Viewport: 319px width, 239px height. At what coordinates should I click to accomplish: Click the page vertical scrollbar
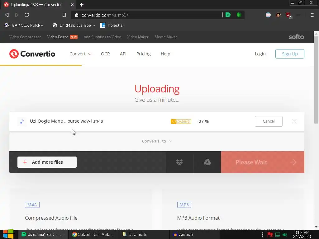tap(316, 80)
